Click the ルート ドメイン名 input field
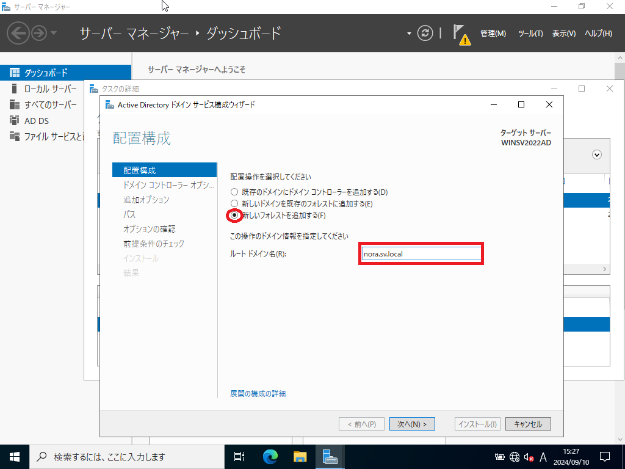625x469 pixels. (x=421, y=253)
